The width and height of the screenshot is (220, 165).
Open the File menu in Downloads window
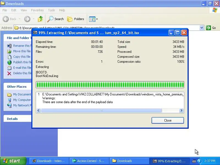[5, 10]
